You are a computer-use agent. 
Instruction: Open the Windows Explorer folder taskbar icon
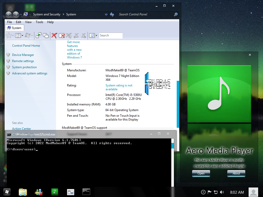pos(23,192)
